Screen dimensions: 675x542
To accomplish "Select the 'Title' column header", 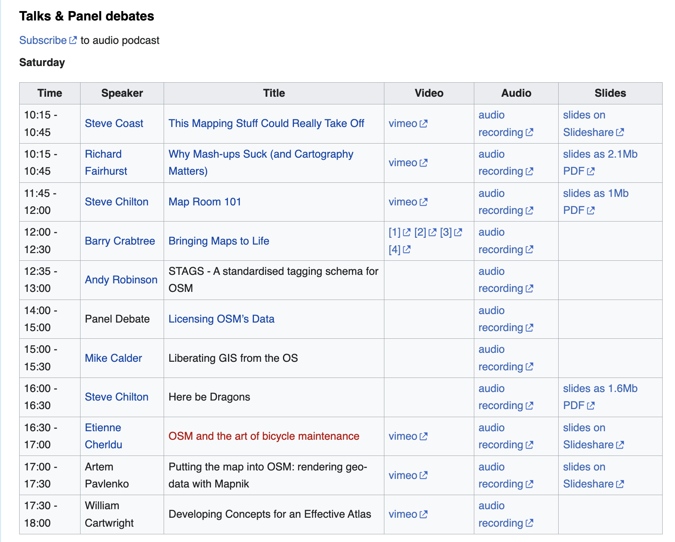I will [274, 93].
